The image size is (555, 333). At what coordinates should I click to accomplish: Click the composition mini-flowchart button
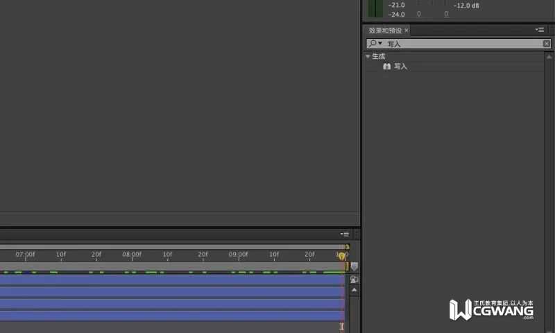(354, 280)
